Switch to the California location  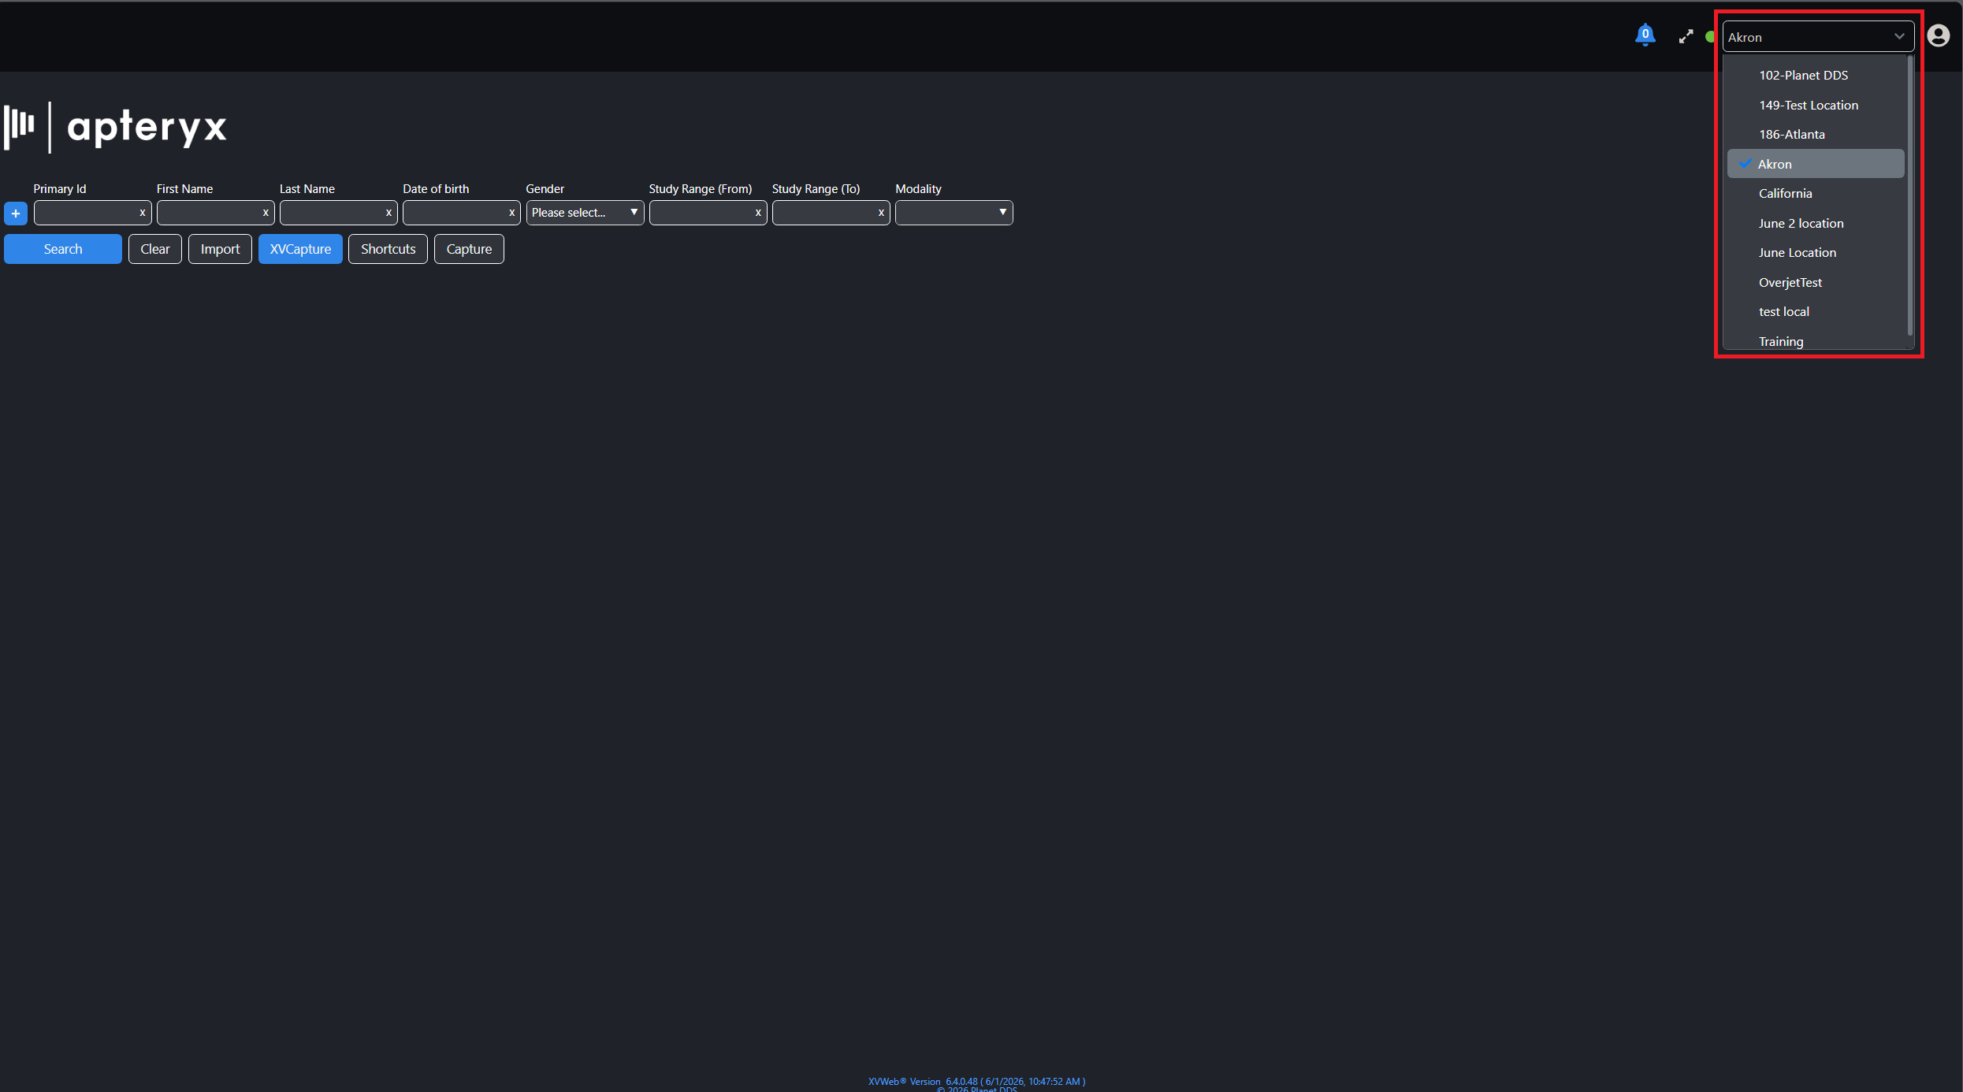1816,194
